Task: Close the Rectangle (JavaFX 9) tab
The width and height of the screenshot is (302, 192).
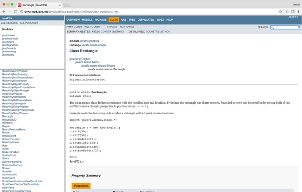Action: (x=59, y=5)
